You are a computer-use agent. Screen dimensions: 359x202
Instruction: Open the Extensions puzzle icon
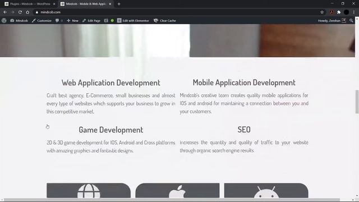point(339,12)
